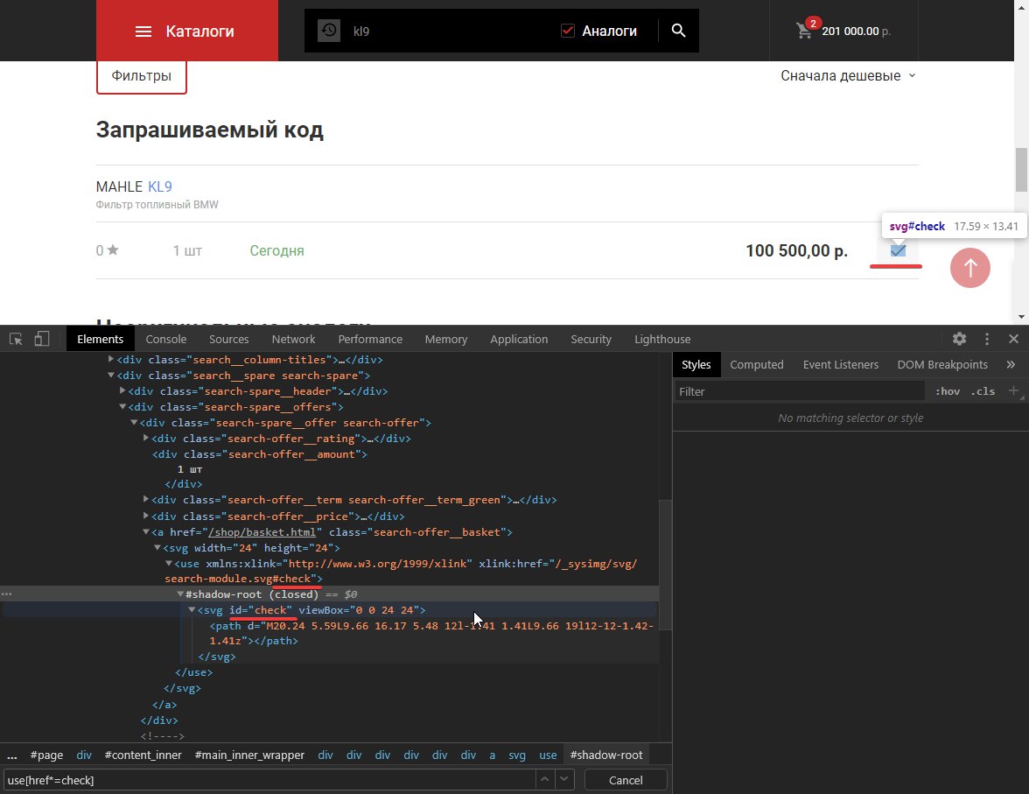The height and width of the screenshot is (794, 1029).
Task: Toggle the device toolbar icon
Action: point(41,340)
